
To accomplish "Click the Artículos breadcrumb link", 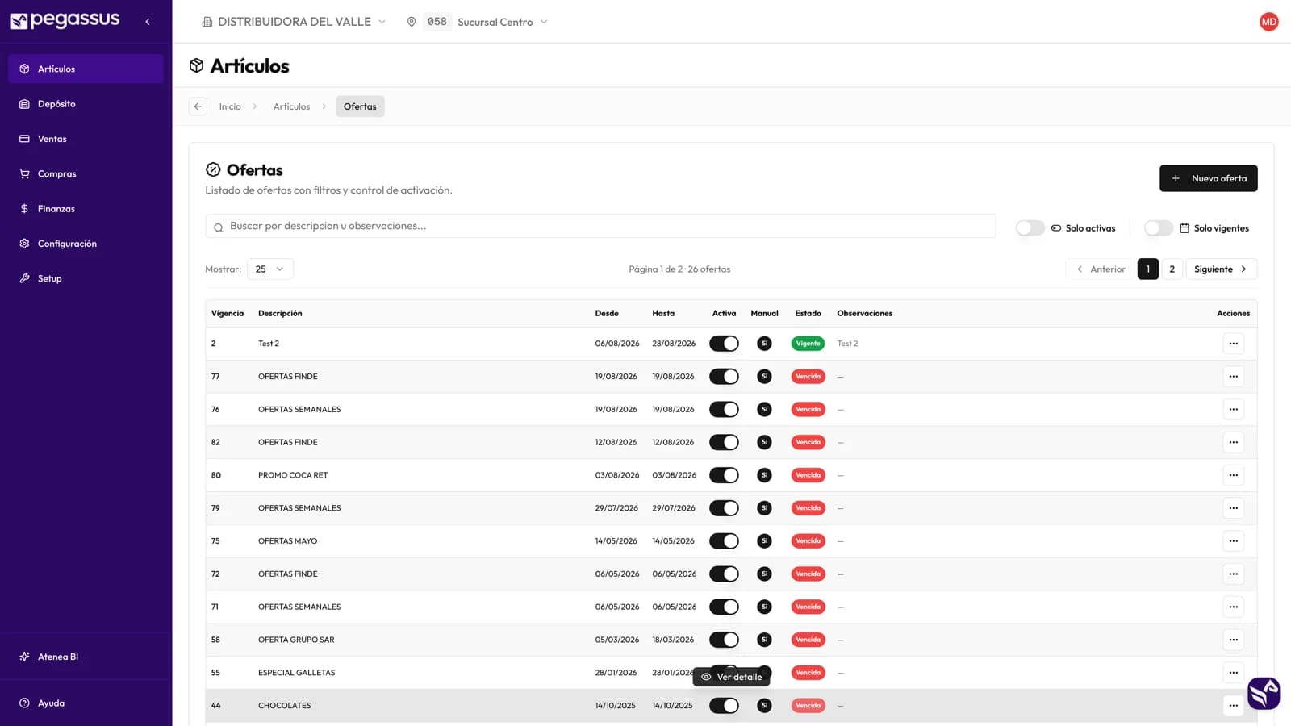I will 291,106.
